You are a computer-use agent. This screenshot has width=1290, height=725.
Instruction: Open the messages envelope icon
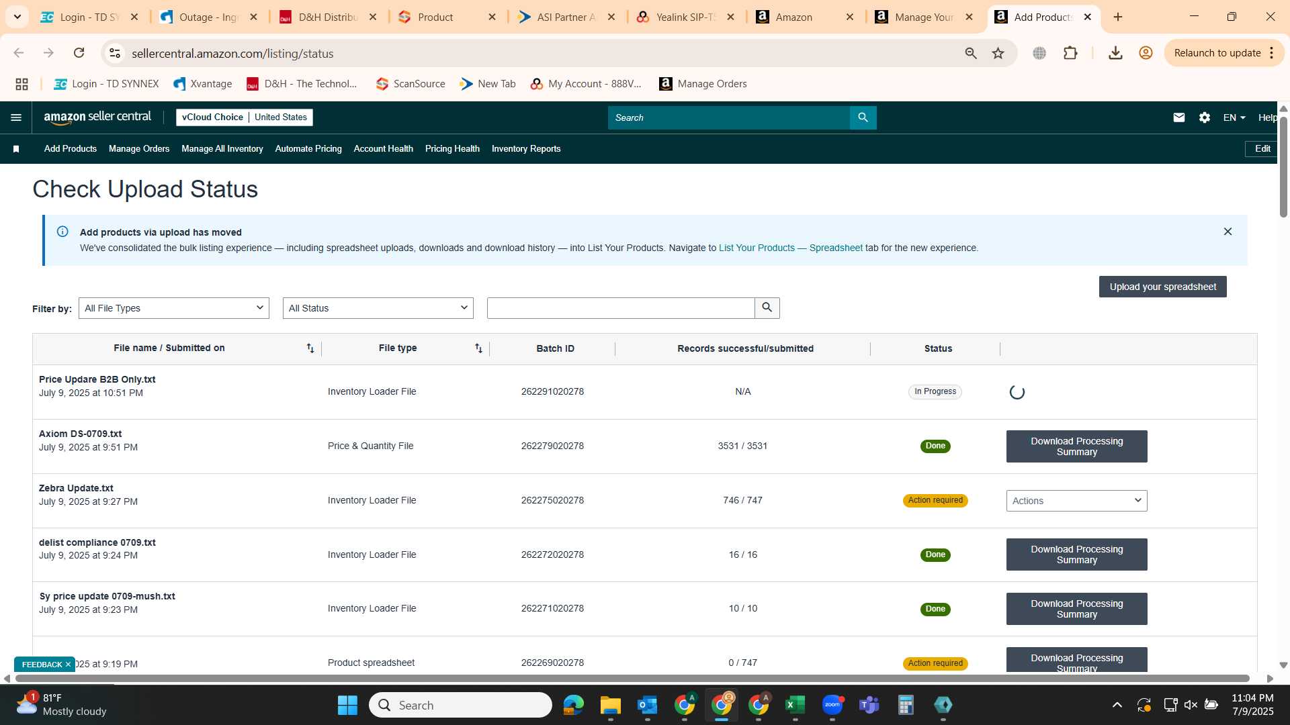pyautogui.click(x=1178, y=117)
